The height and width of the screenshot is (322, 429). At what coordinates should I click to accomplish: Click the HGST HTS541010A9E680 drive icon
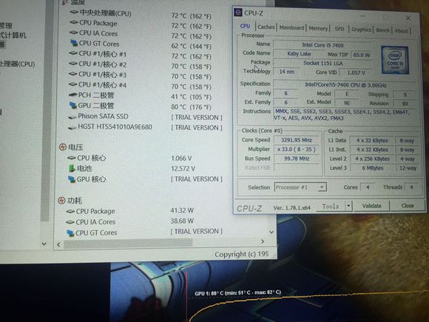pyautogui.click(x=72, y=127)
